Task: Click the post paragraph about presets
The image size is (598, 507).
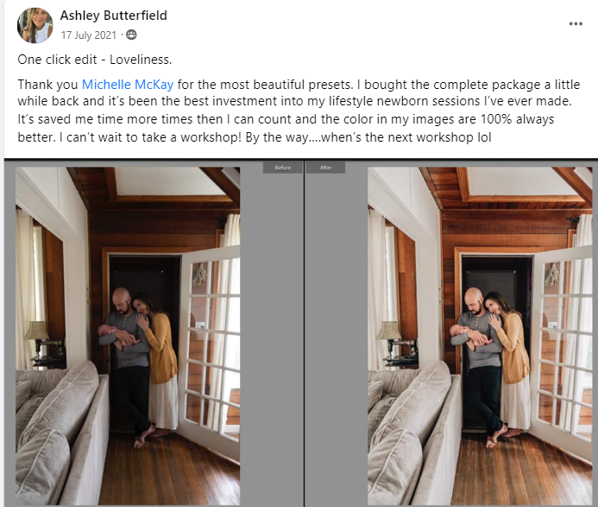Action: [x=299, y=111]
